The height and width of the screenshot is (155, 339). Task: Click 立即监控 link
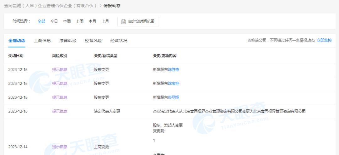324,40
